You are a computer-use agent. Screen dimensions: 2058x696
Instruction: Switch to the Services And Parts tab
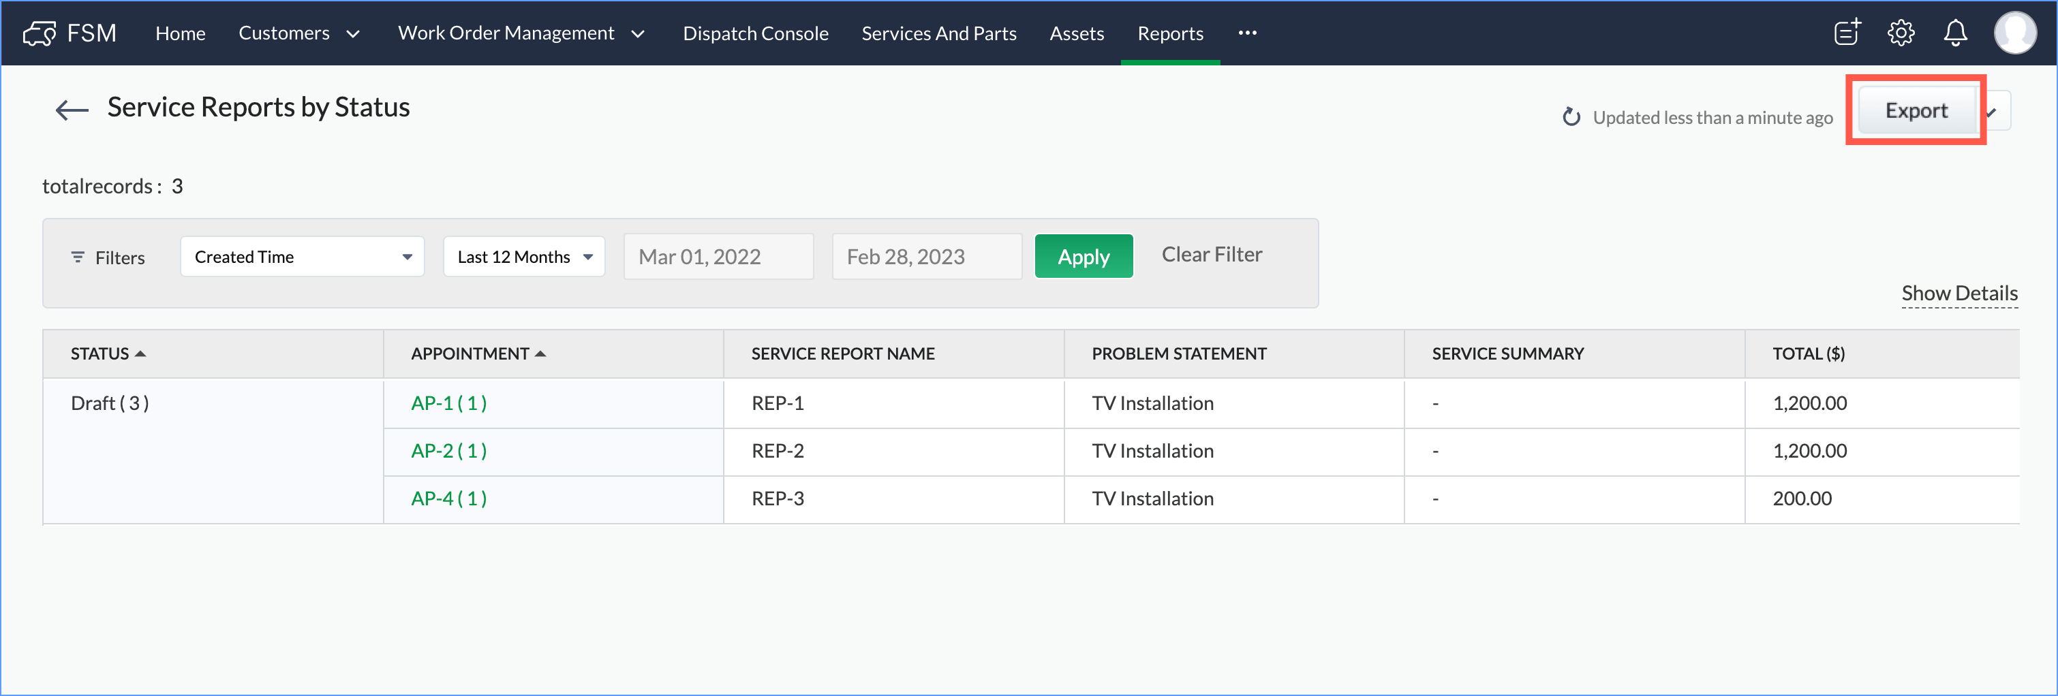point(939,33)
